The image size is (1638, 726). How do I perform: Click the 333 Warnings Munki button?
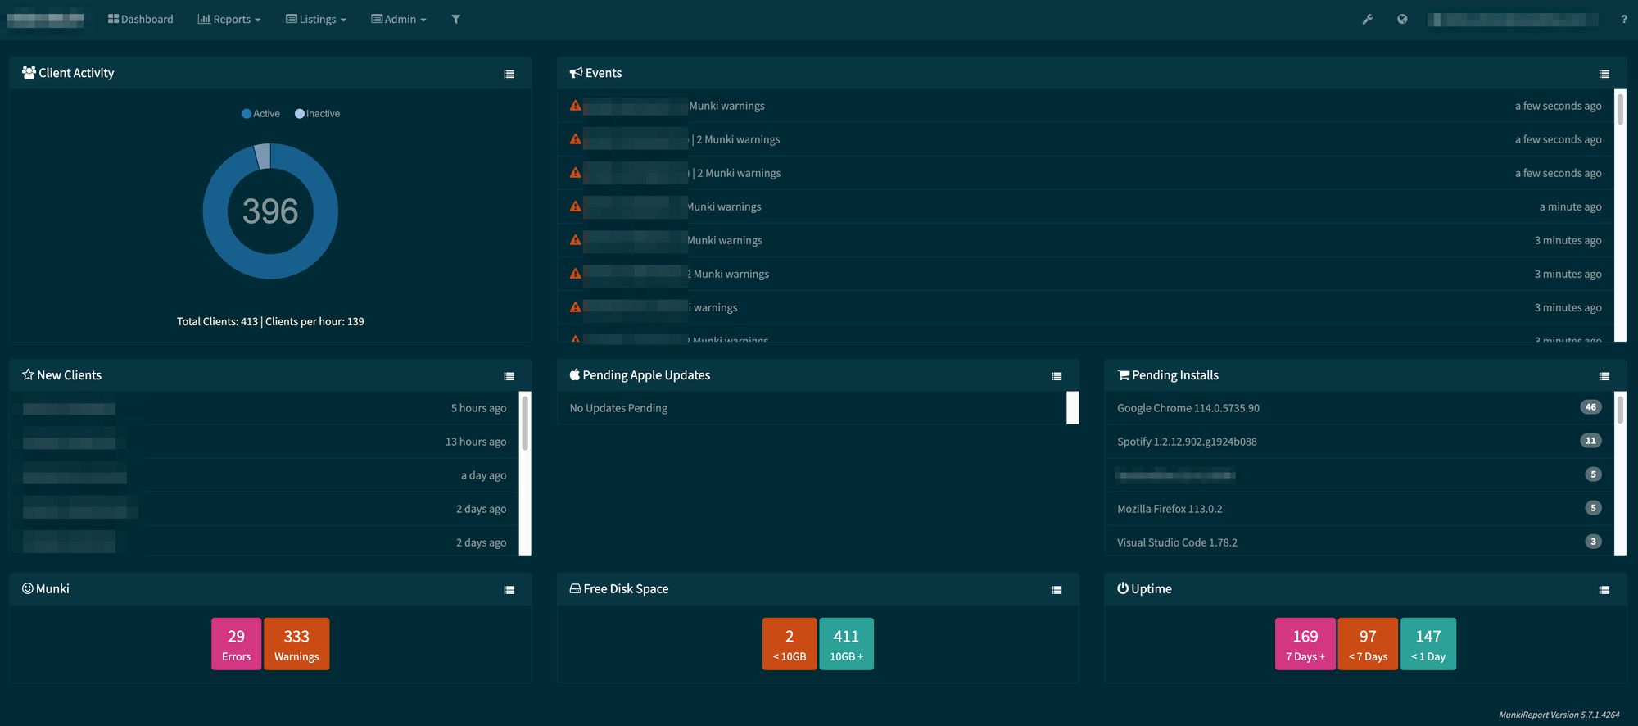[x=296, y=644]
